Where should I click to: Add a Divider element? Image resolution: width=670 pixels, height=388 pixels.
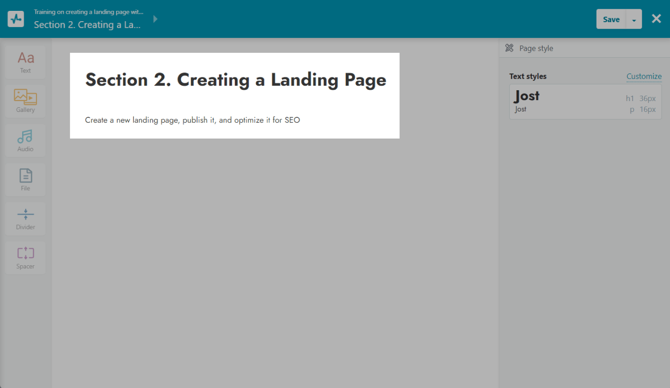pyautogui.click(x=25, y=218)
